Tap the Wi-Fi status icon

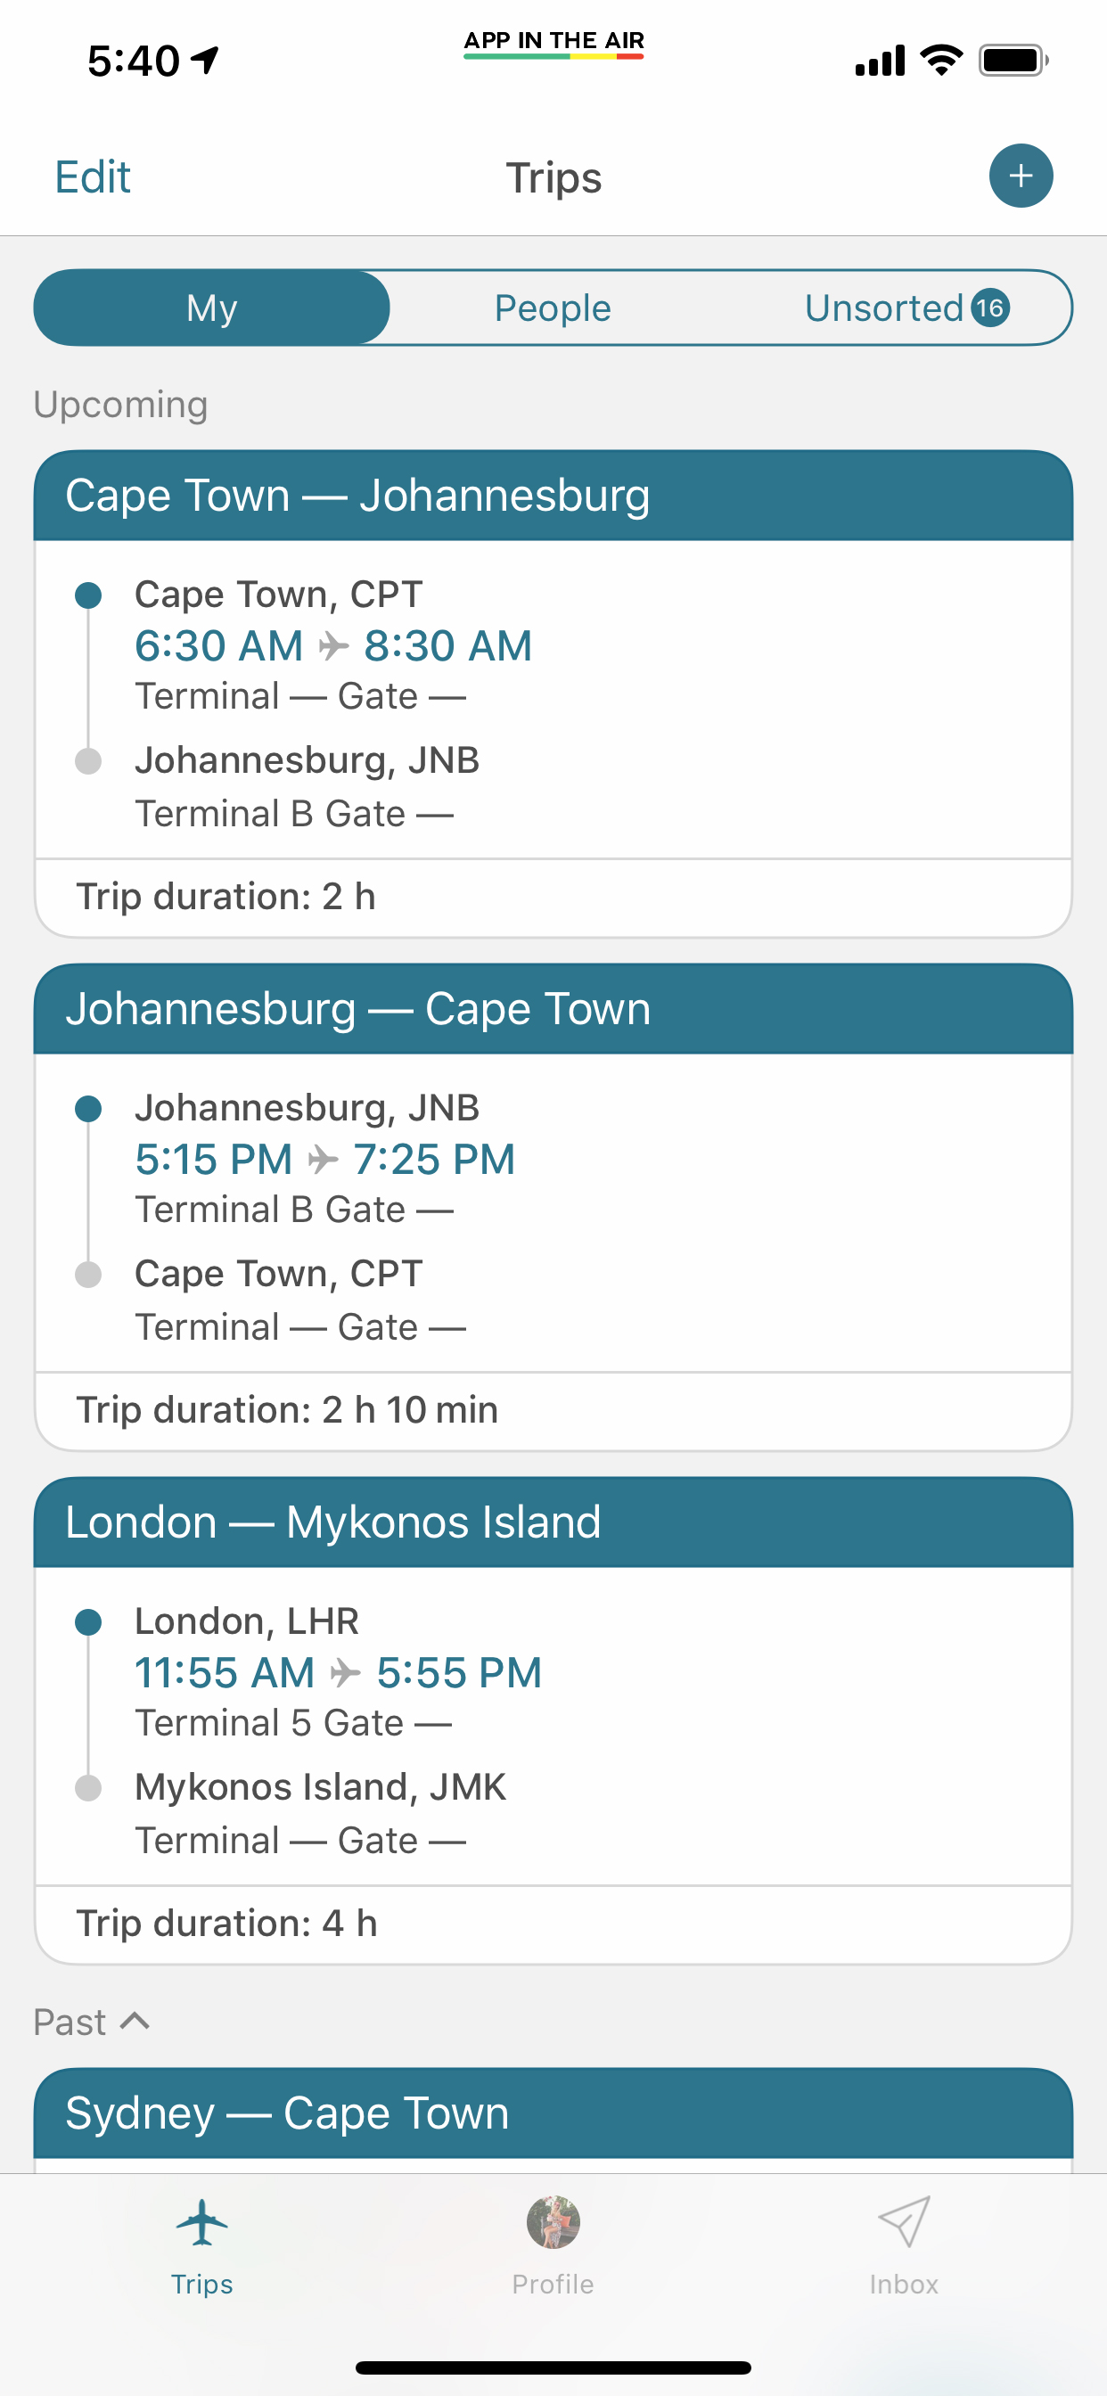[x=940, y=61]
